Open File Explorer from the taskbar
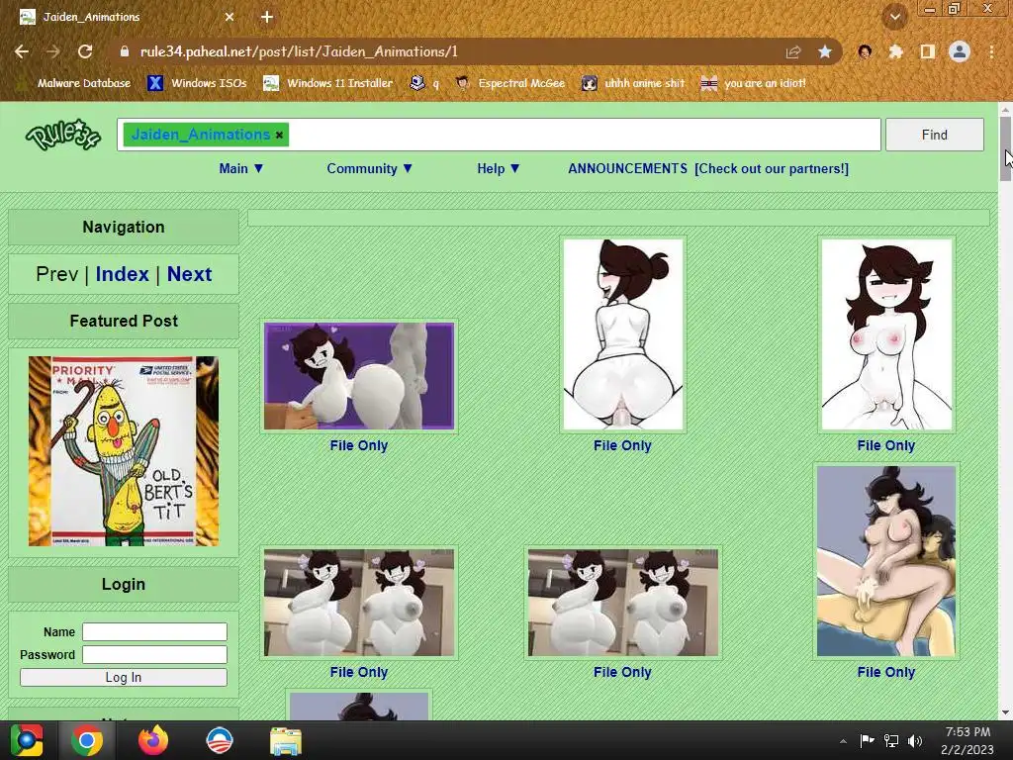This screenshot has width=1013, height=760. [286, 741]
